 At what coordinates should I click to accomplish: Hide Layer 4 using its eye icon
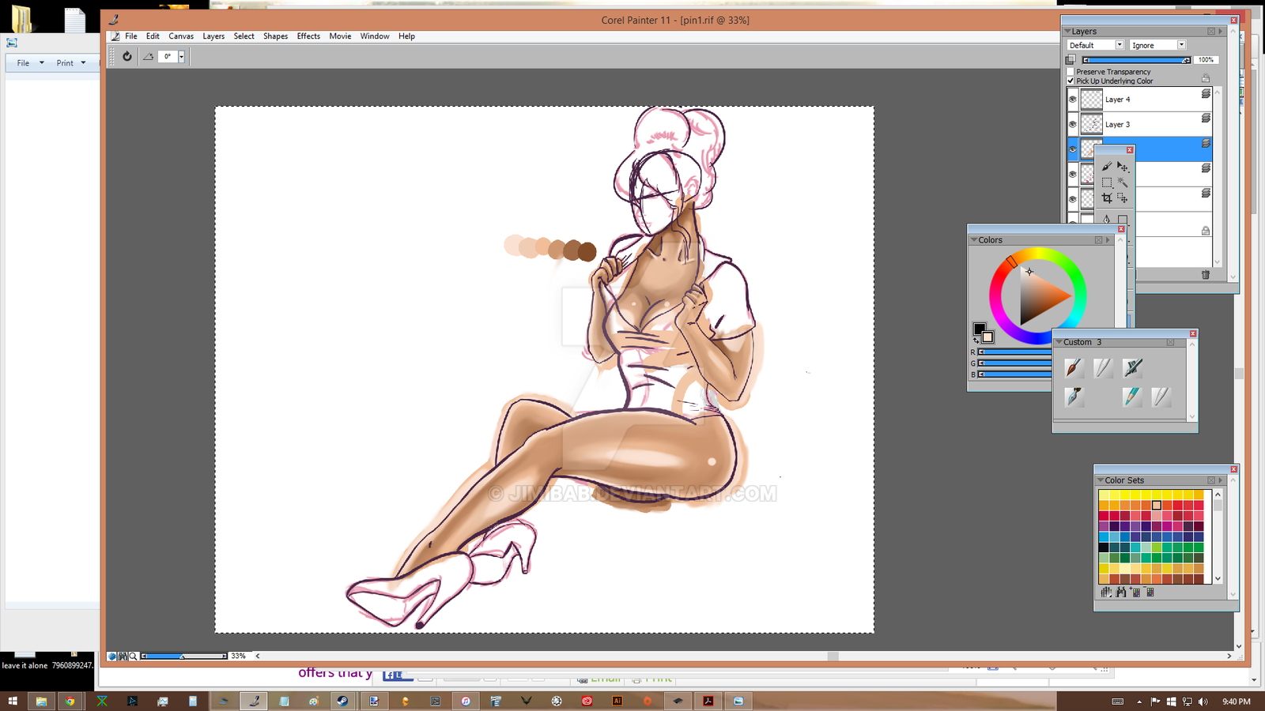tap(1073, 100)
